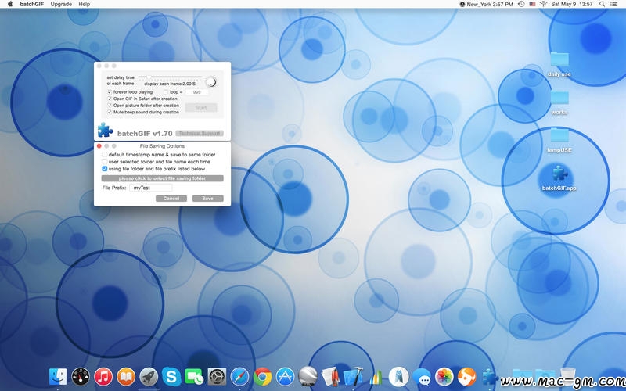
Task: Open the Messages chat bubble in dock
Action: [422, 376]
